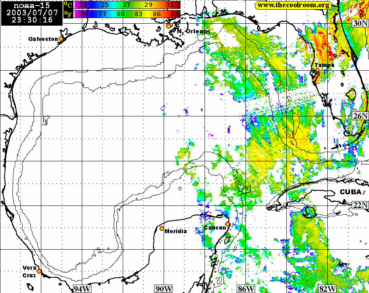Click the Tampa city marker dot
369x293 pixels.
click(x=317, y=70)
